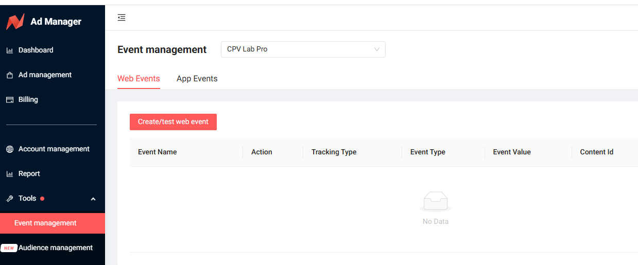This screenshot has height=265, width=638.
Task: Collapse the Tools submenu chevron
Action: pyautogui.click(x=93, y=199)
